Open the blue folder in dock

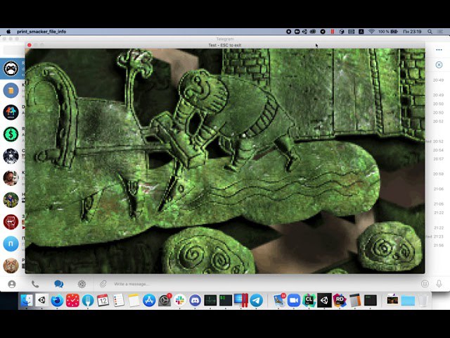[408, 301]
